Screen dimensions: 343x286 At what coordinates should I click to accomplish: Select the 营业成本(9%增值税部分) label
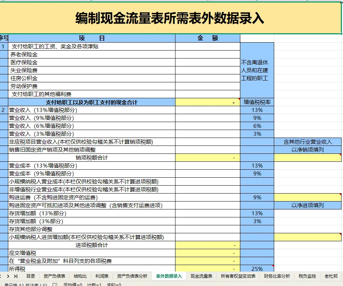click(x=92, y=173)
